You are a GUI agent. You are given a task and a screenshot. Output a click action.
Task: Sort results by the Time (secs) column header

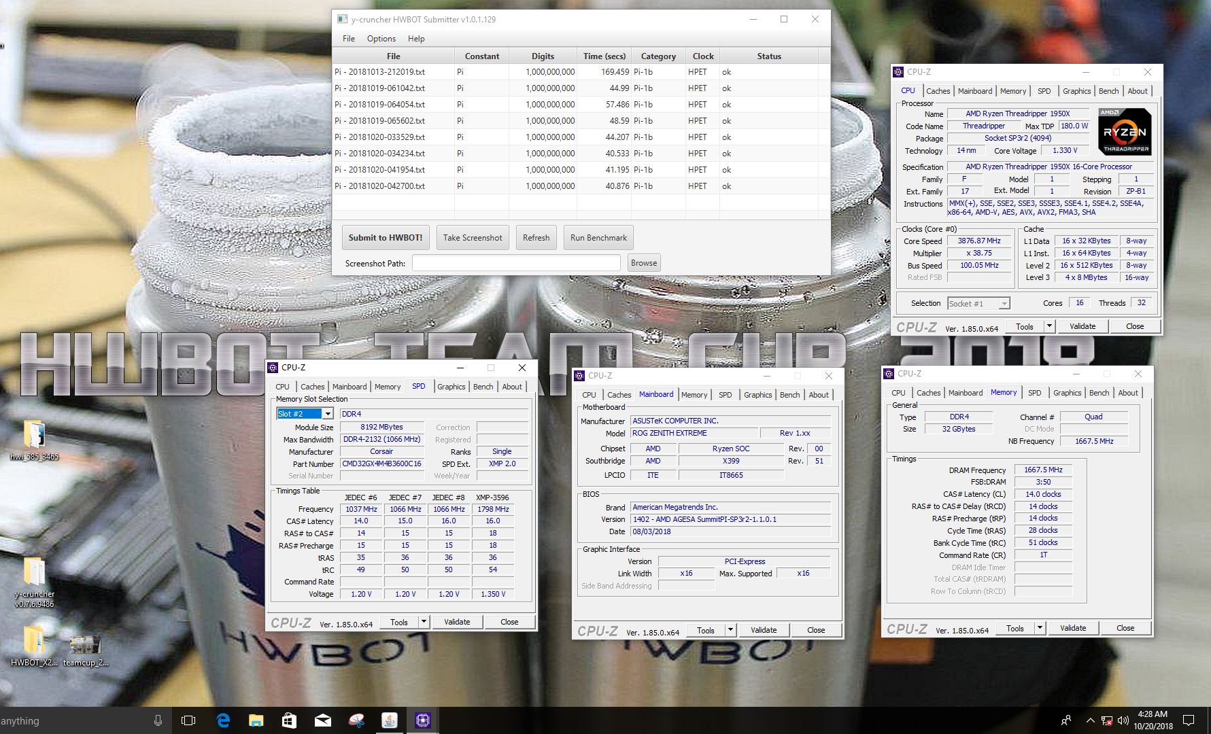pos(604,56)
